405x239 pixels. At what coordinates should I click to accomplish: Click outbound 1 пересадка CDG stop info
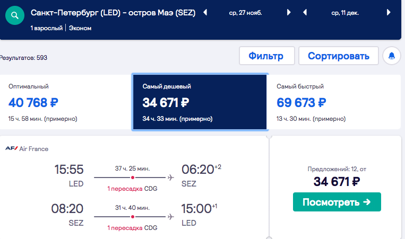[132, 189]
